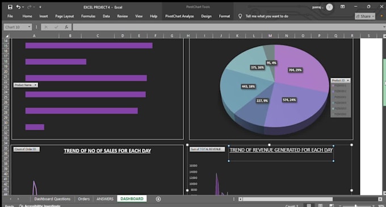Open the Page Layout tab
The width and height of the screenshot is (386, 207).
tap(65, 16)
